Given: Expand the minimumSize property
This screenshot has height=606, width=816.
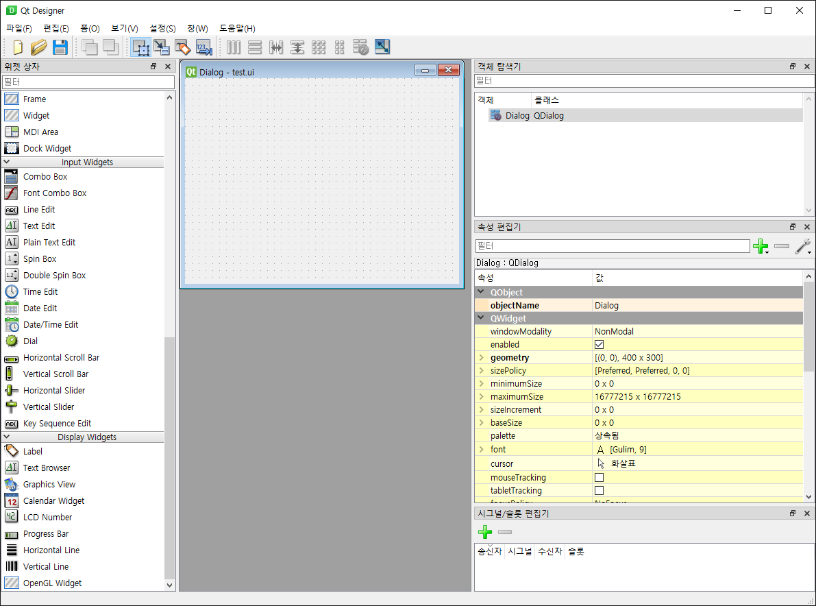Looking at the screenshot, I should (482, 384).
